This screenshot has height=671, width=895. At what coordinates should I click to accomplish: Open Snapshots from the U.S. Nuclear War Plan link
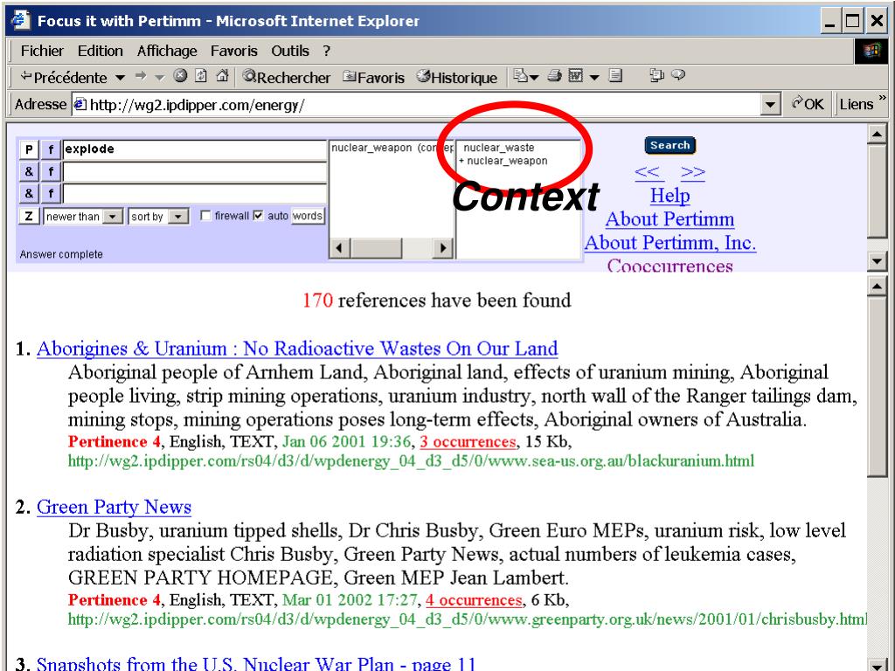coord(256,664)
